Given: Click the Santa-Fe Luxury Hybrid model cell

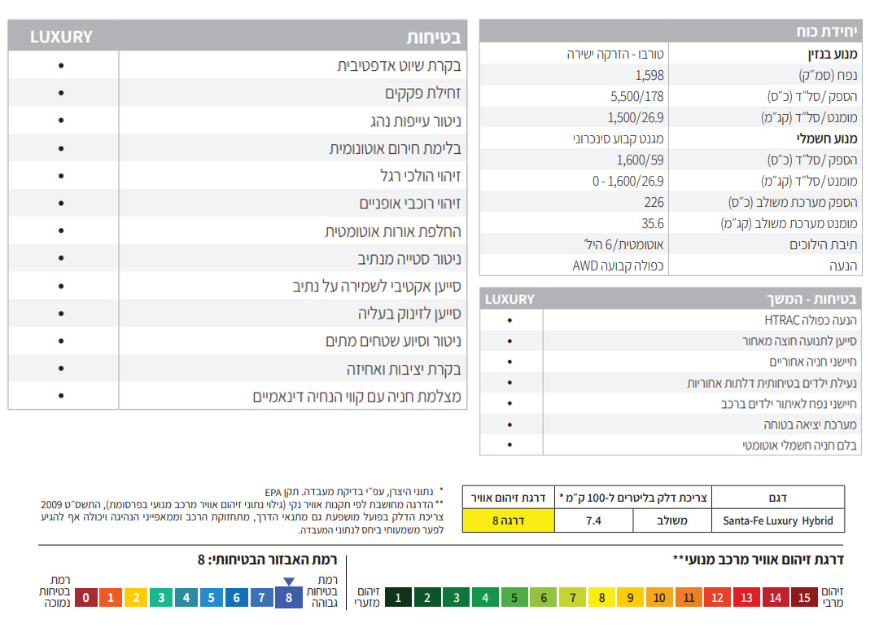Looking at the screenshot, I should coord(777,520).
